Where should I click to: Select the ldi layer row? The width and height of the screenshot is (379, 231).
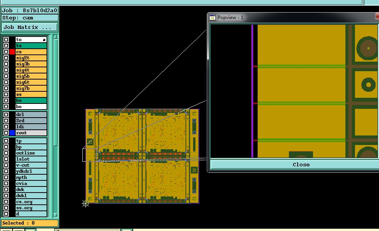pyautogui.click(x=31, y=127)
